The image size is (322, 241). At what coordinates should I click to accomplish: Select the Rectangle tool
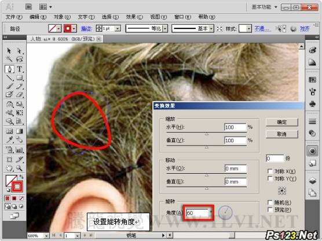(x=19, y=77)
